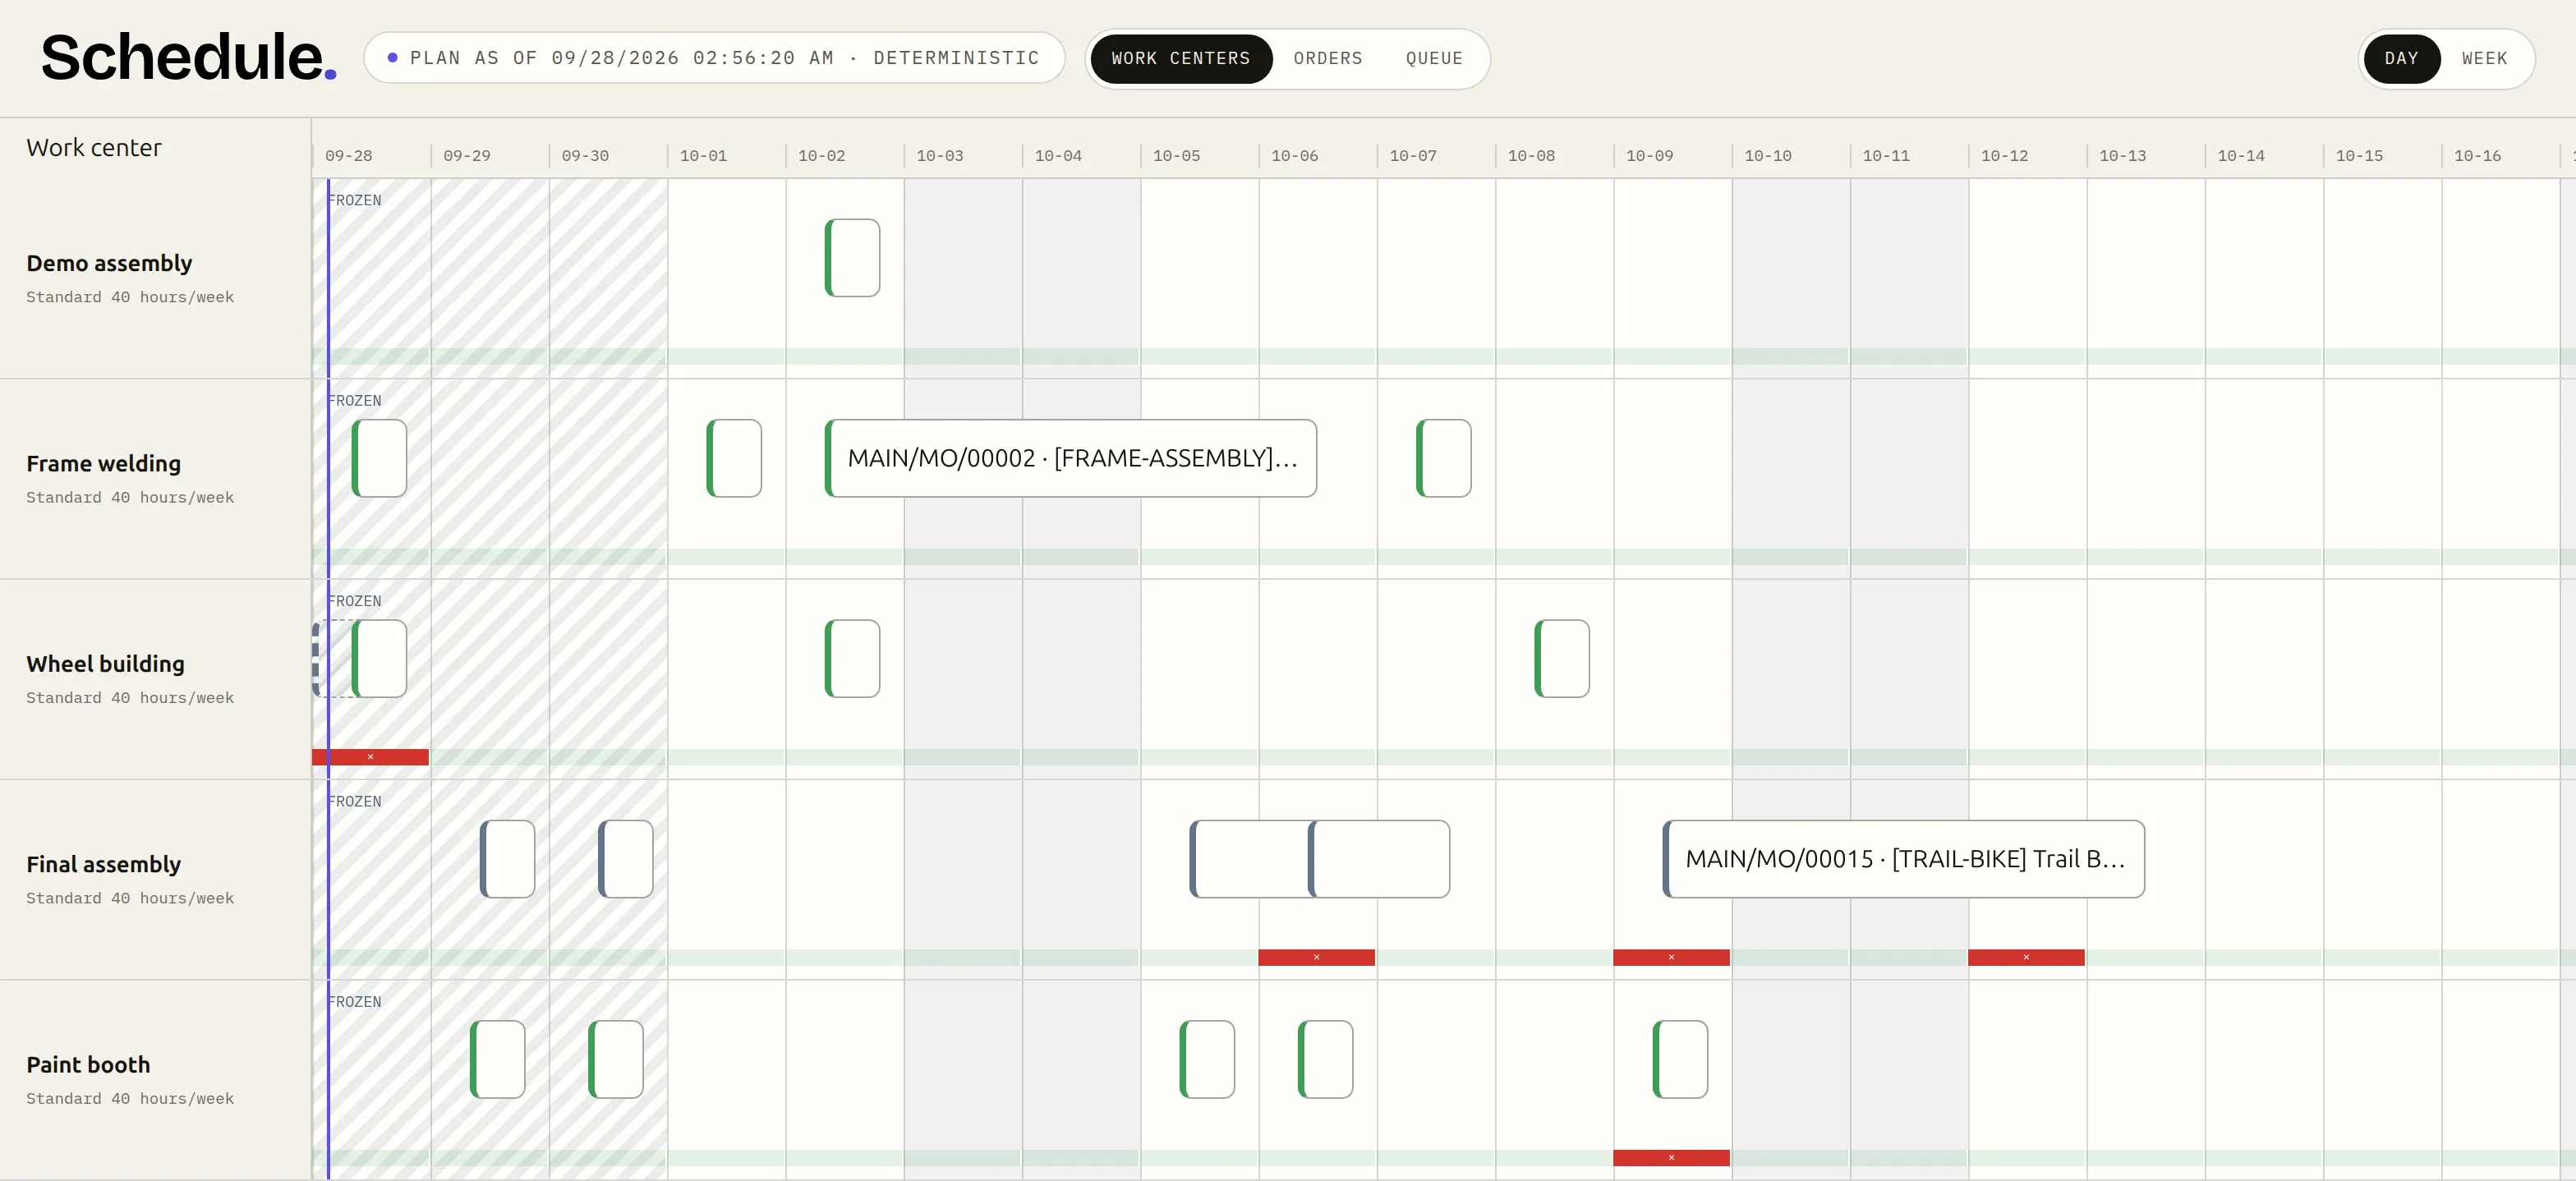Open the Queue tab

[1434, 59]
